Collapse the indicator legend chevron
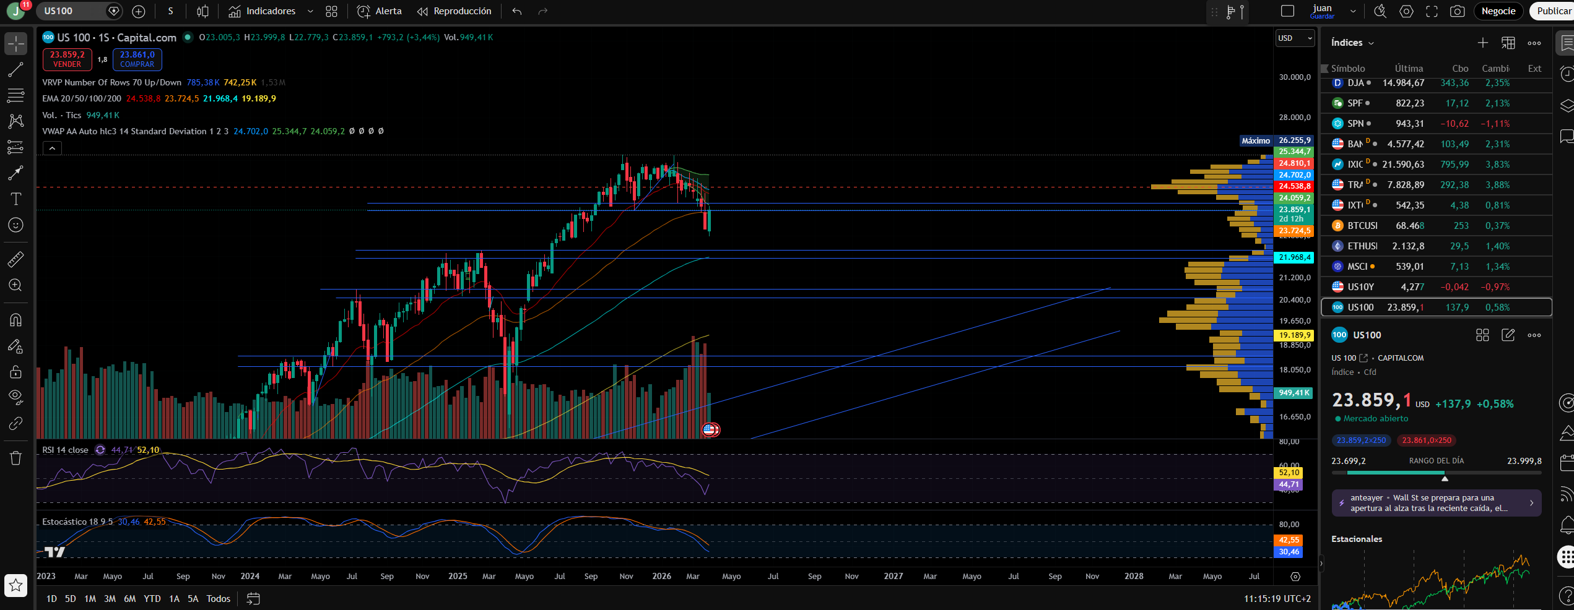This screenshot has height=610, width=1574. 52,148
